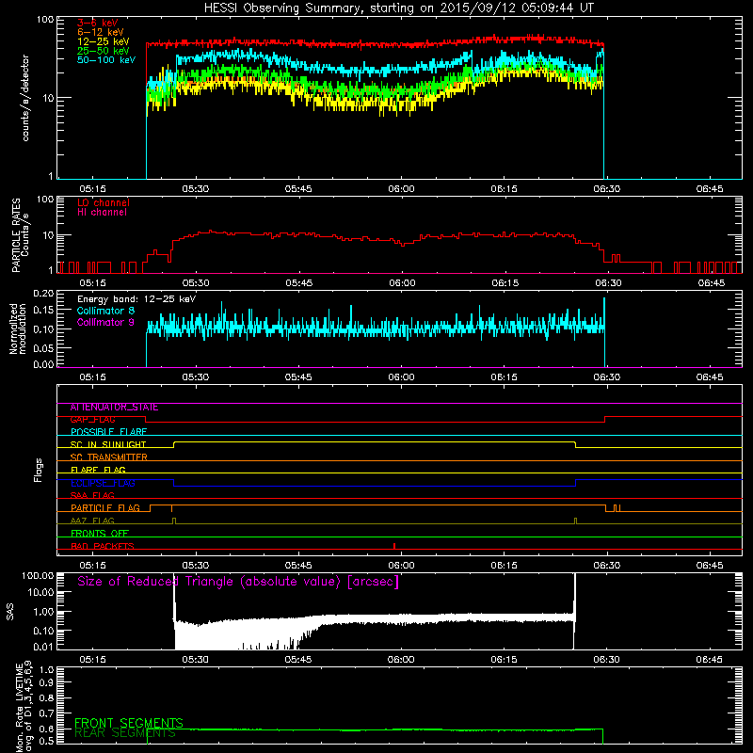753x753 pixels.
Task: Click the REAR SEGMENTS legend label
Action: click(x=125, y=733)
